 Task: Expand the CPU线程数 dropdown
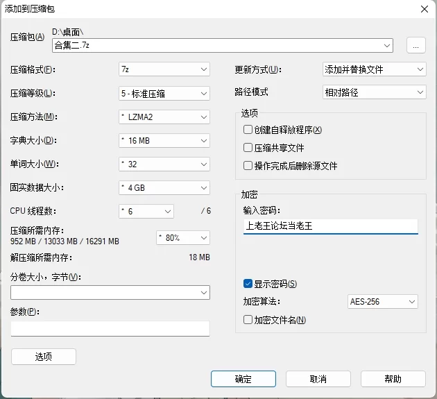(146, 211)
